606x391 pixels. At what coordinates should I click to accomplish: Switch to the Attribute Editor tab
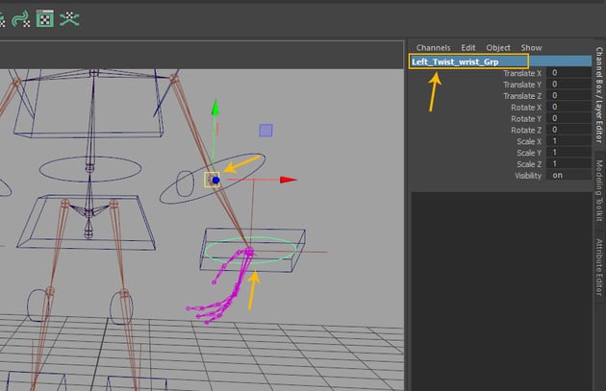coord(597,266)
